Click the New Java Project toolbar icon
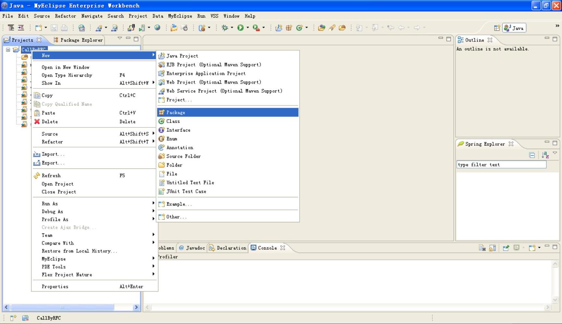The image size is (562, 324). (279, 28)
